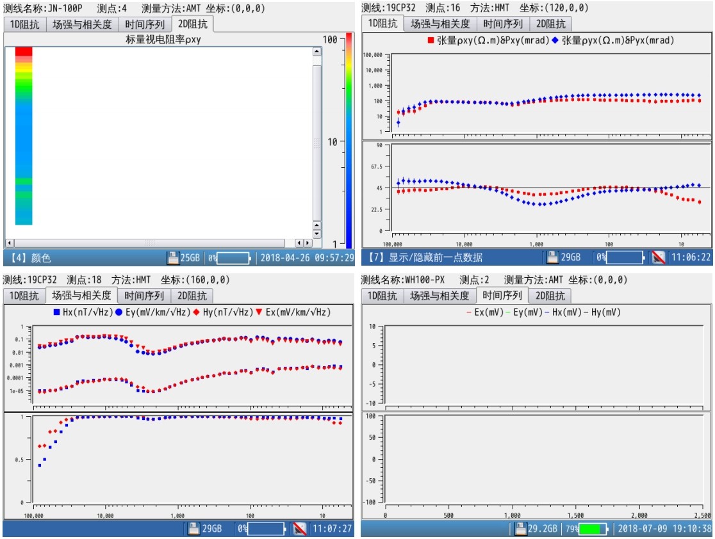Switch to 2D阻抗 tab in WH100-PX panel

(x=550, y=296)
